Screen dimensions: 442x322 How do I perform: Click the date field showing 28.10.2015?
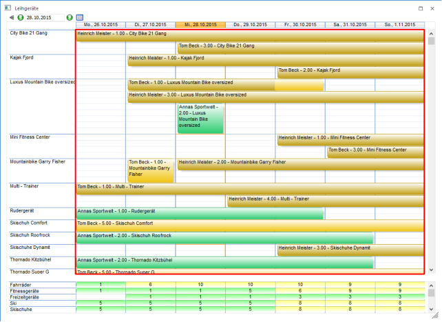pos(45,17)
